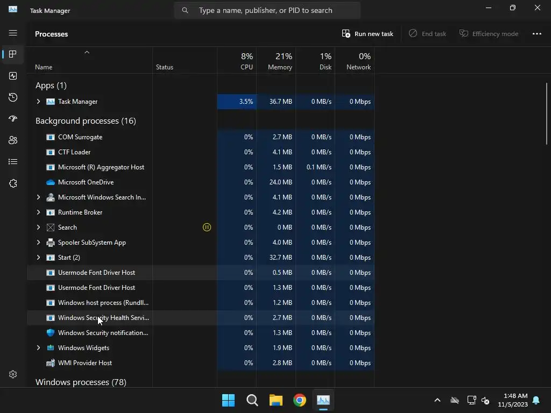This screenshot has height=413, width=551.
Task: Open the Services sidebar page
Action: (x=13, y=183)
